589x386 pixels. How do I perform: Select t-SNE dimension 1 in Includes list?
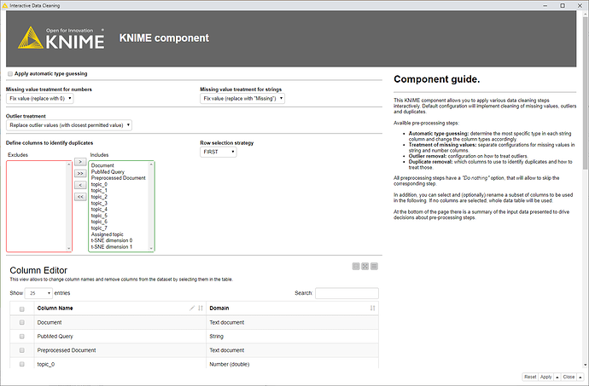click(x=112, y=247)
